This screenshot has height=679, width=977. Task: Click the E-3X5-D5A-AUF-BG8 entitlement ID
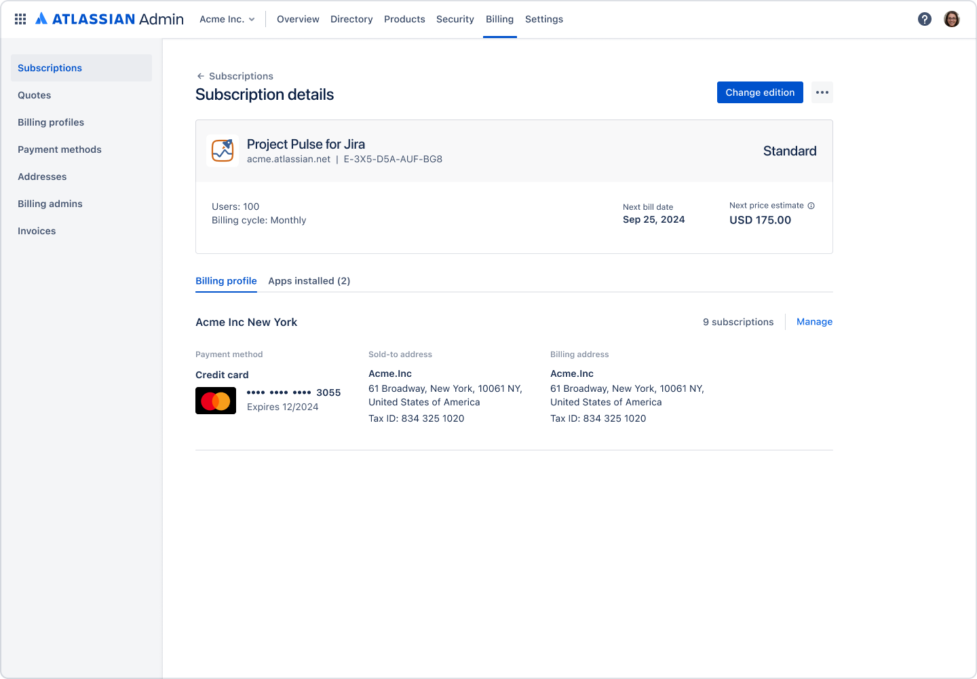click(x=393, y=159)
